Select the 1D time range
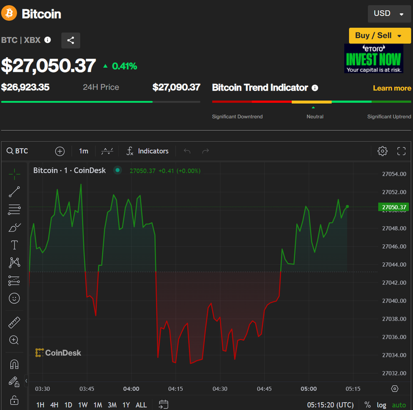Viewport: 413px width, 410px height. 68,405
